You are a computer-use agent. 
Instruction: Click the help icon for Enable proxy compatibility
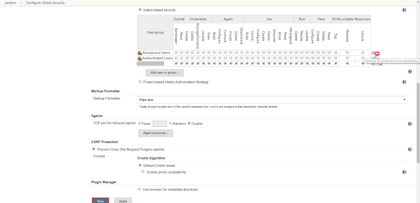point(404,172)
